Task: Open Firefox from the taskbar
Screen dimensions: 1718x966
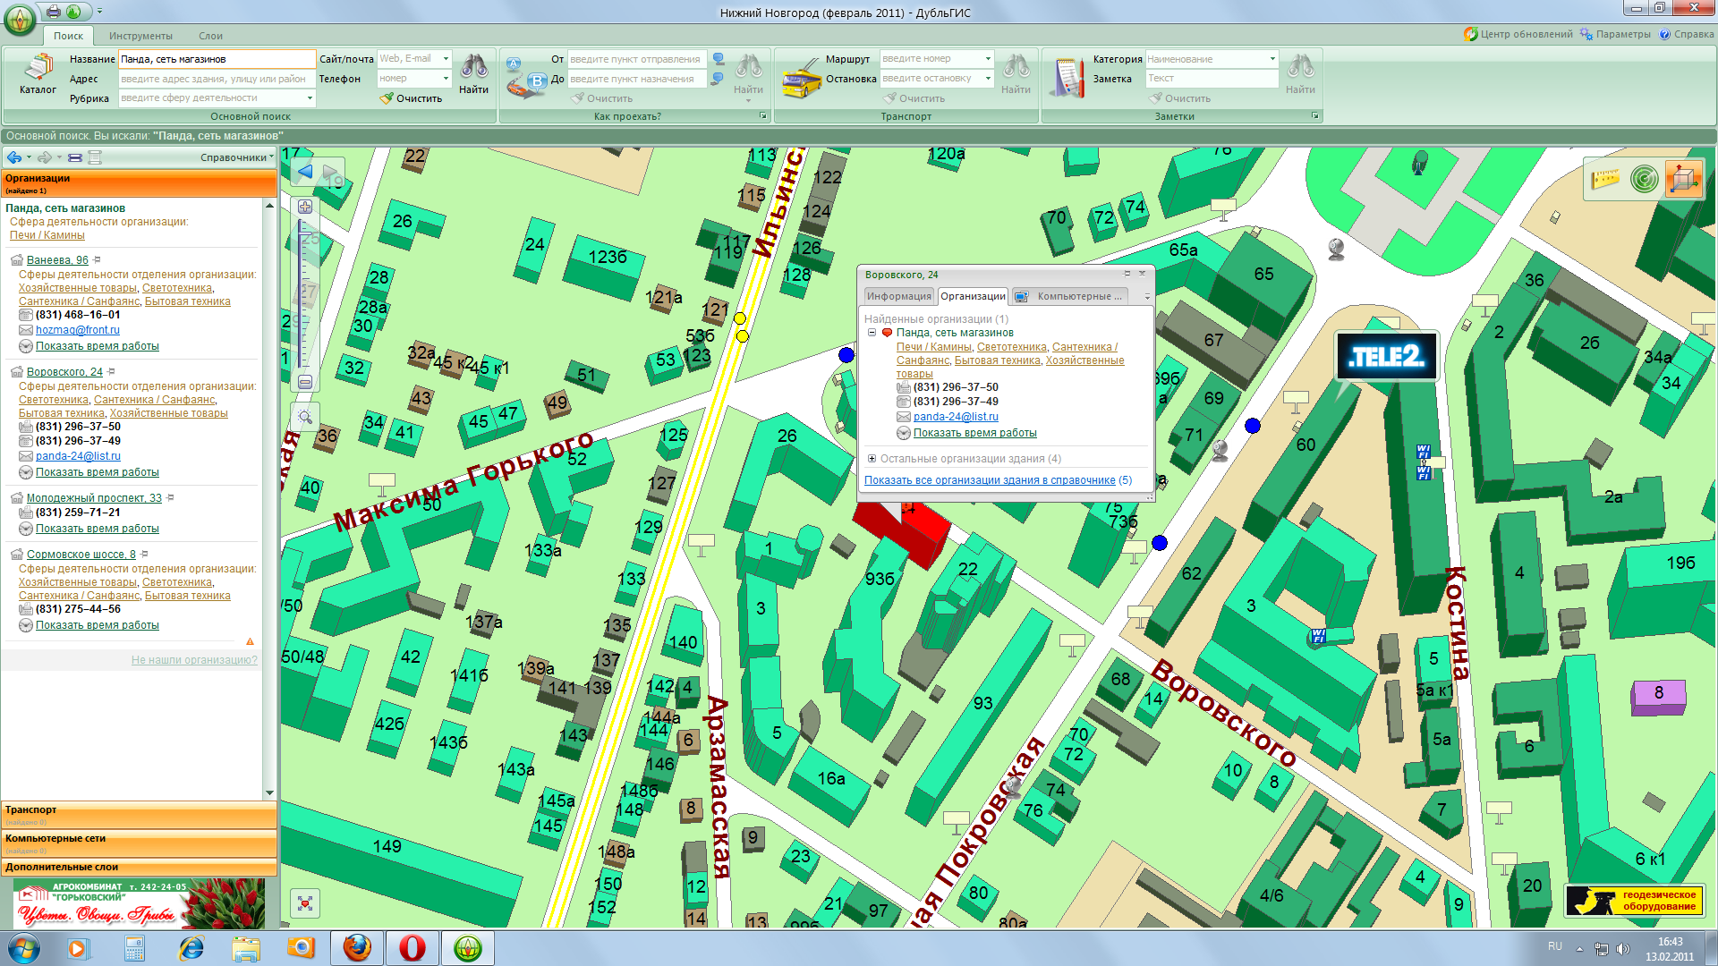Action: point(357,948)
